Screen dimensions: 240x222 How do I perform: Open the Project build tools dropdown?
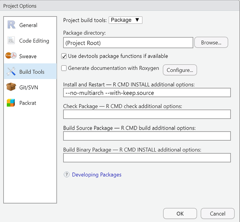(125, 20)
